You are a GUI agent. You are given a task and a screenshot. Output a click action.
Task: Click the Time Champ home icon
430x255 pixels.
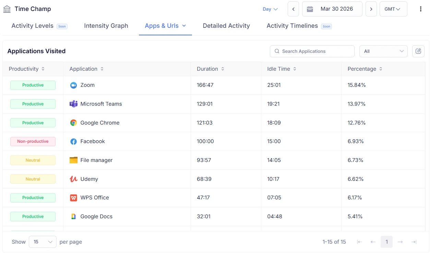point(7,9)
